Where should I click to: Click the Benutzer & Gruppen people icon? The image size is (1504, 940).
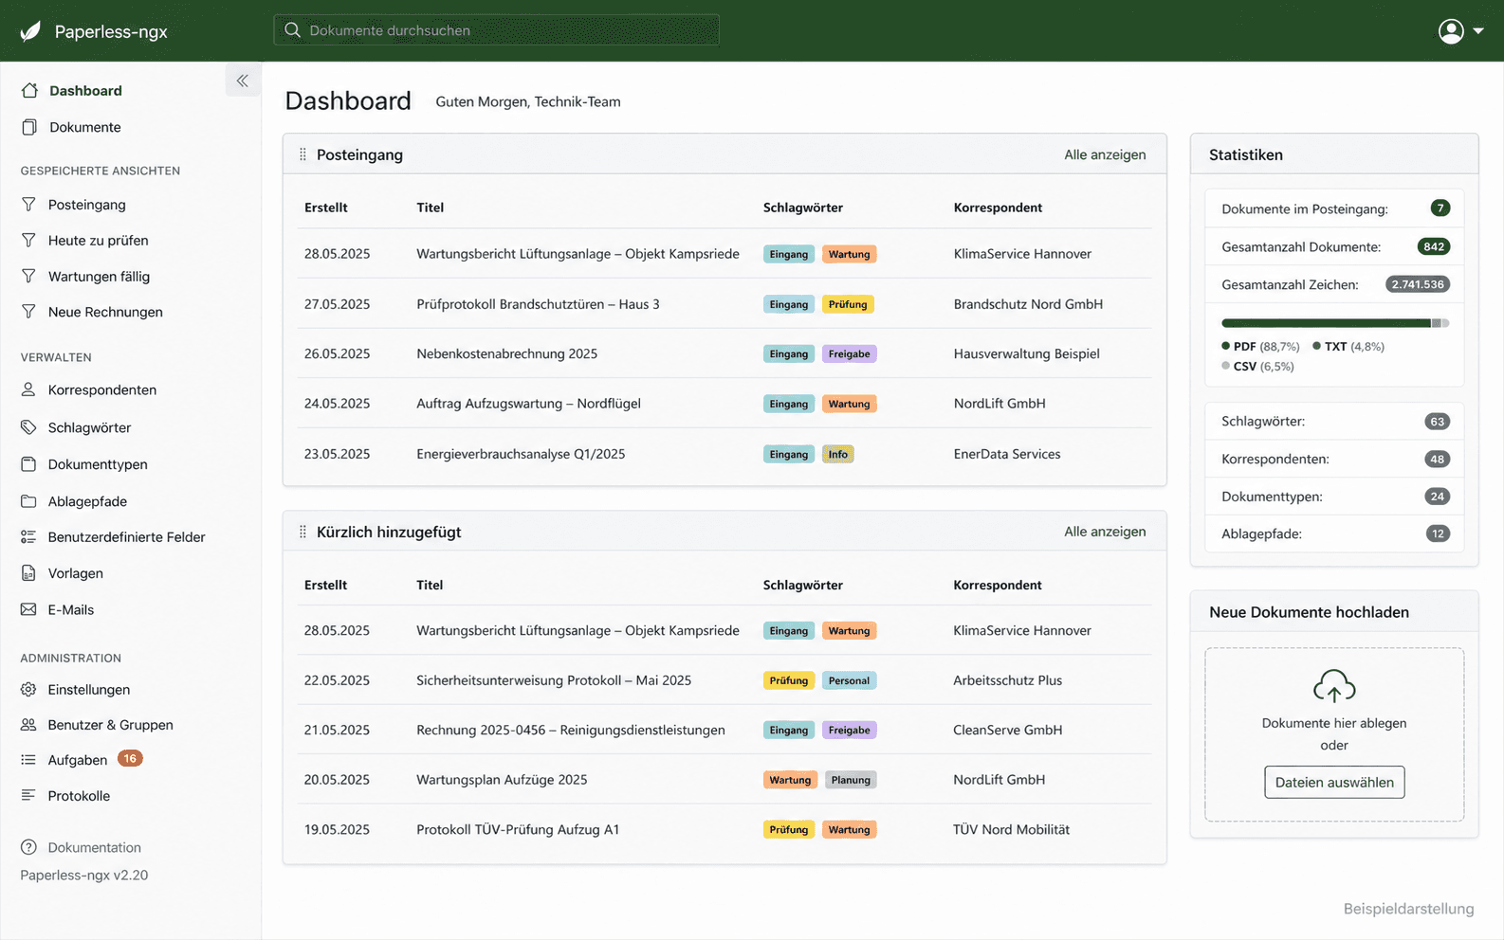coord(28,725)
